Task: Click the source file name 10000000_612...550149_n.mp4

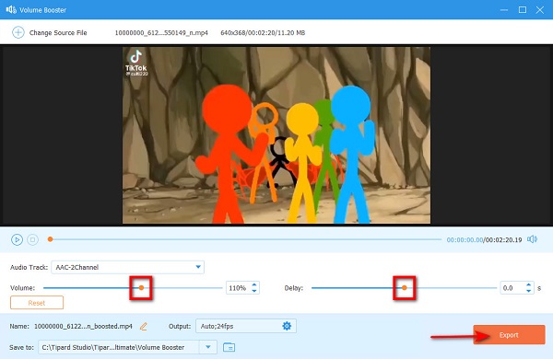Action: coord(161,33)
